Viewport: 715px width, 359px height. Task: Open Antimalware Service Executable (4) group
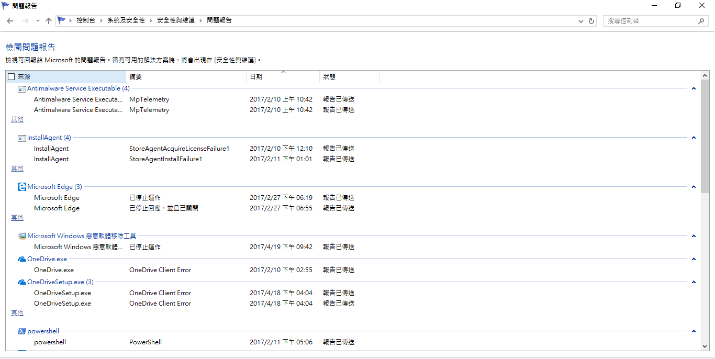pos(79,88)
